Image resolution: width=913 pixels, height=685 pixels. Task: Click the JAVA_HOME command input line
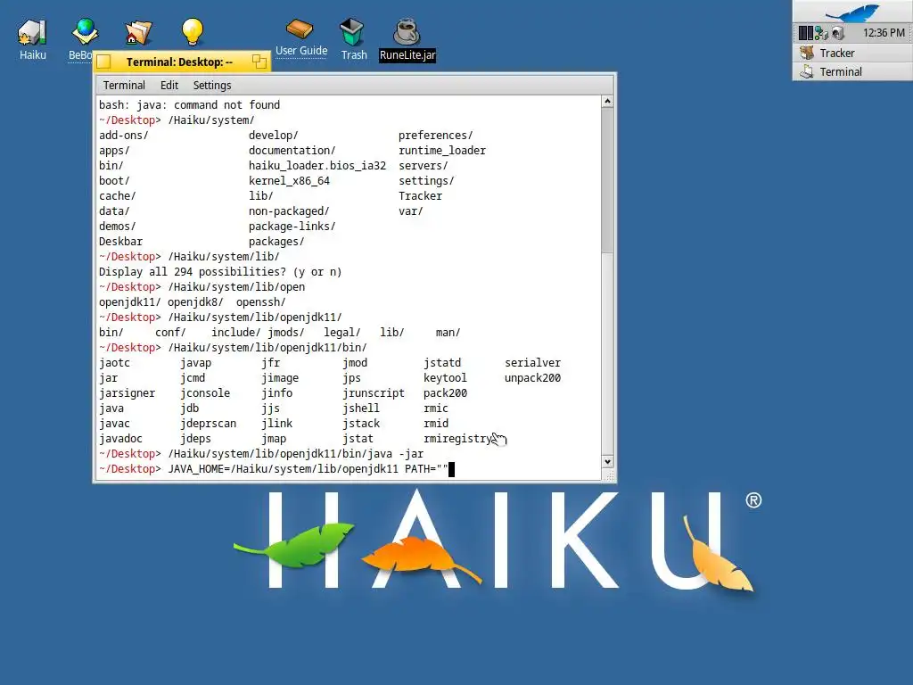point(350,469)
